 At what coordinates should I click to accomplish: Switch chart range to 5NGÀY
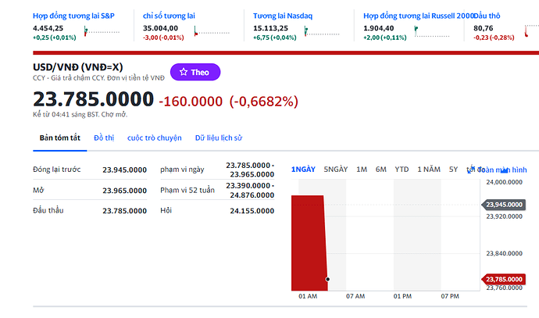point(336,170)
